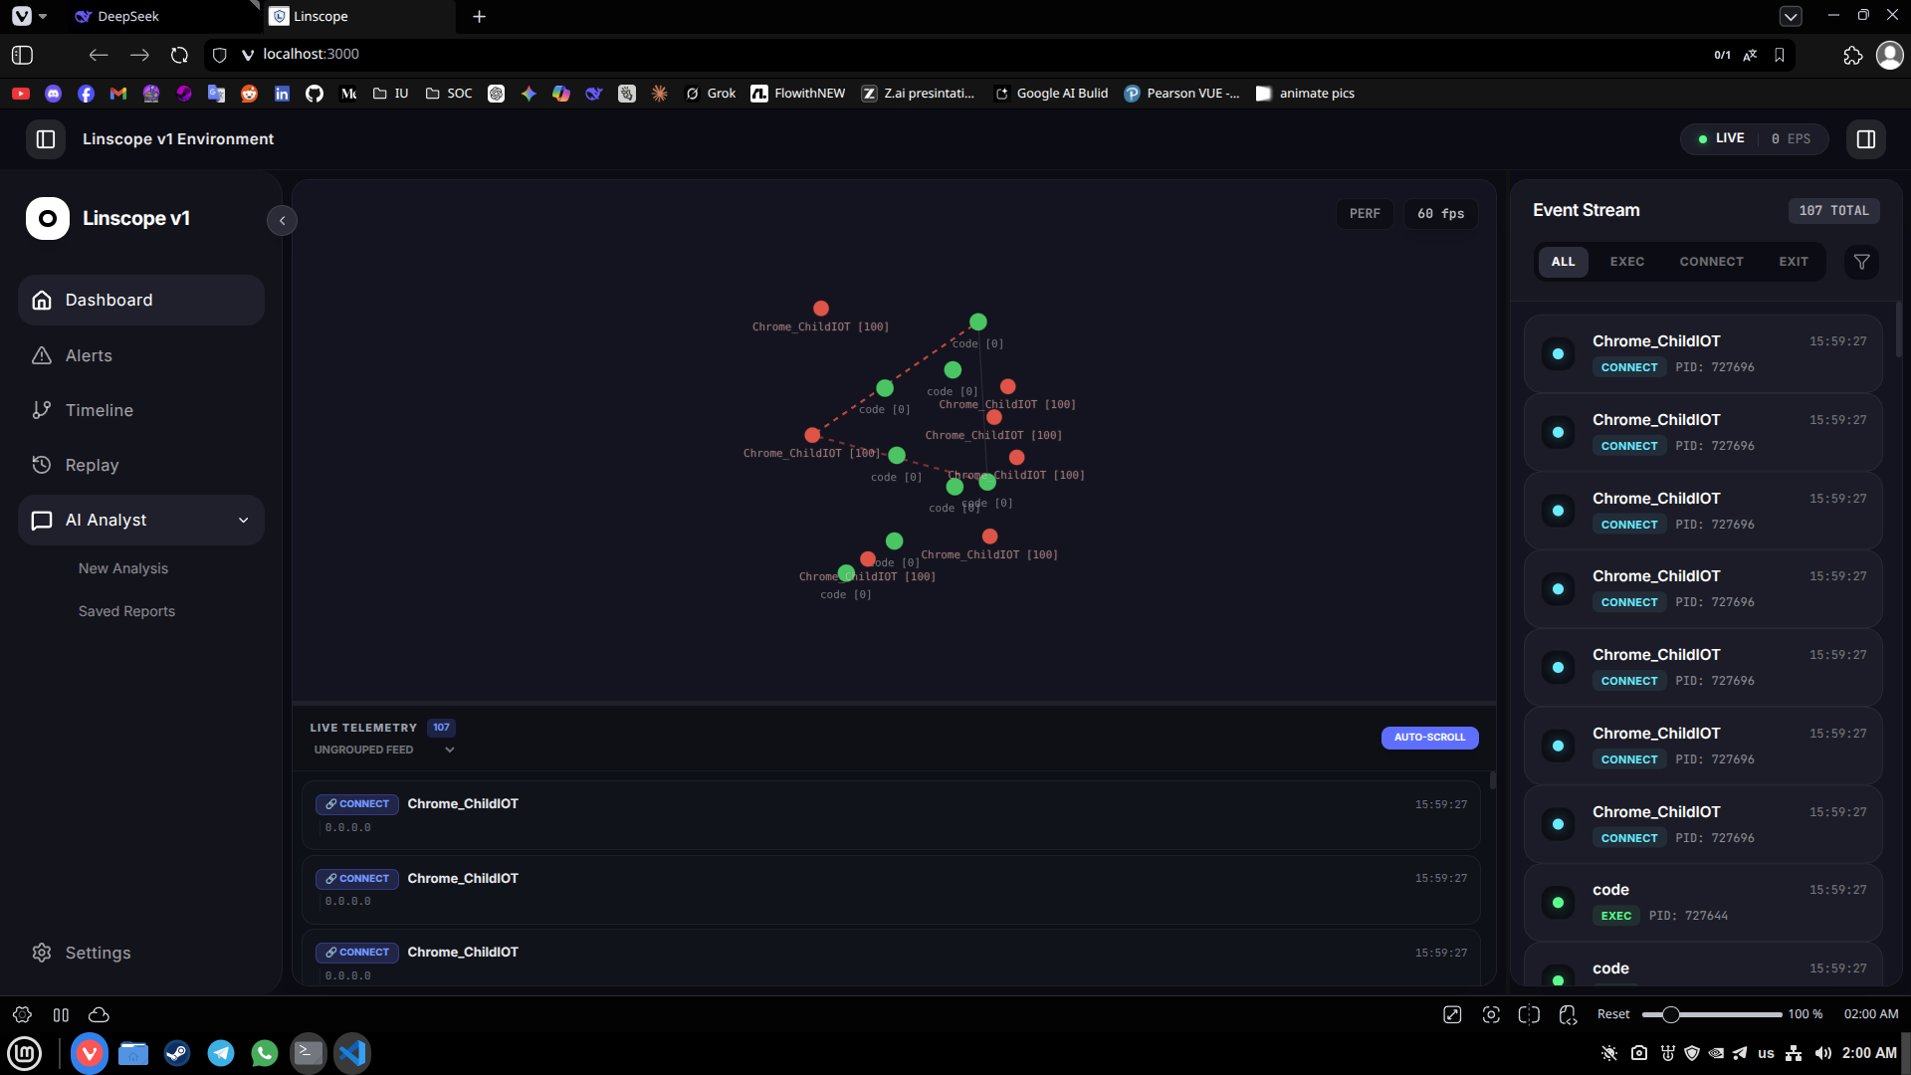The height and width of the screenshot is (1075, 1911).
Task: Open the event stream filter funnel
Action: (x=1861, y=262)
